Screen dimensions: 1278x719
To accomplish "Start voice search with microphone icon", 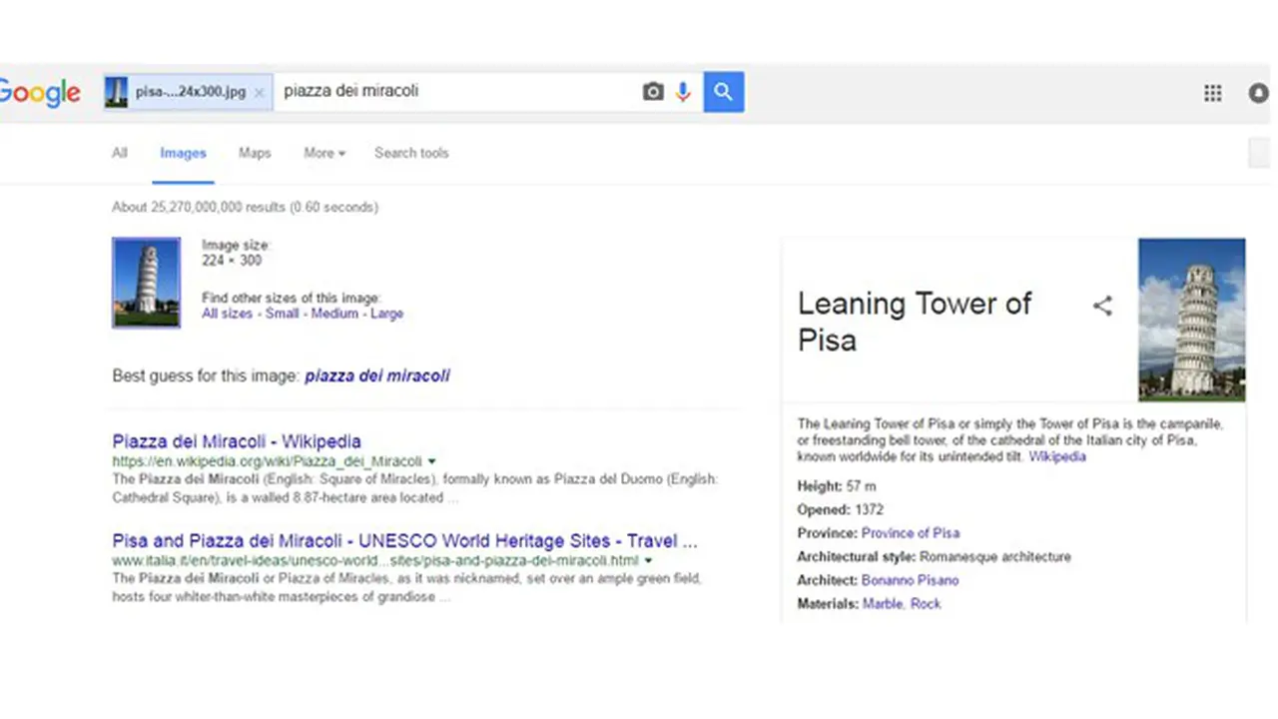I will 683,92.
